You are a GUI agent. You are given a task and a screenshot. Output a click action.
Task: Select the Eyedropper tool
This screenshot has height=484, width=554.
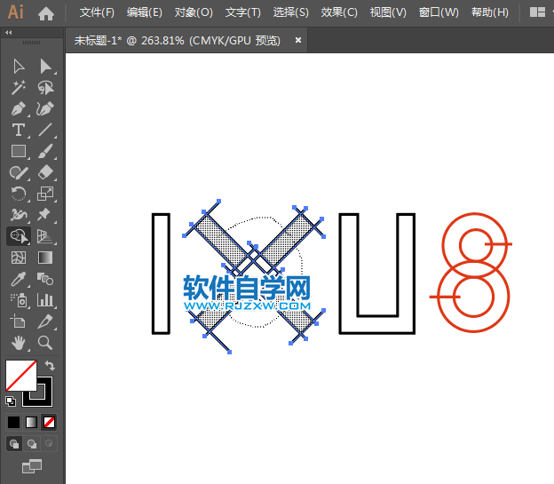(19, 279)
